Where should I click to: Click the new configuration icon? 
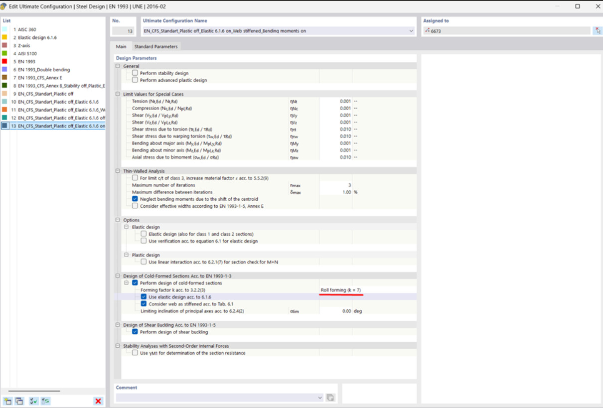click(x=7, y=401)
